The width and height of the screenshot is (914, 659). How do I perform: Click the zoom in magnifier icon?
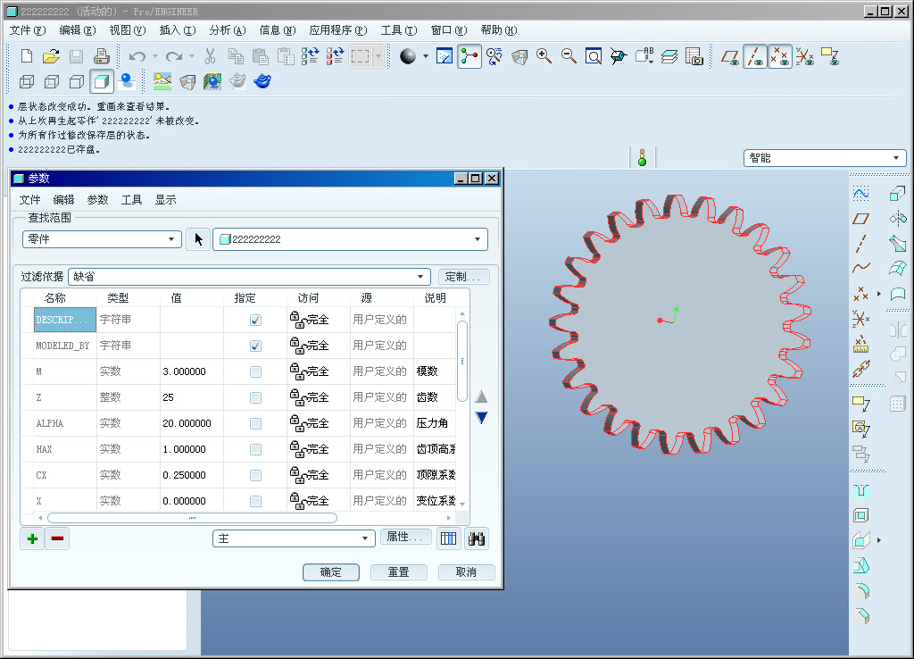coord(544,56)
